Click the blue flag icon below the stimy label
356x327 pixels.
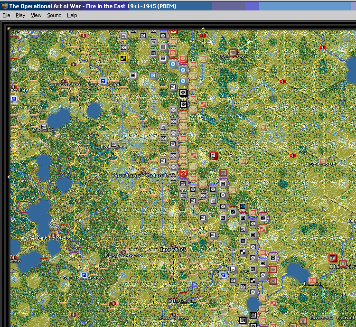tap(14, 99)
